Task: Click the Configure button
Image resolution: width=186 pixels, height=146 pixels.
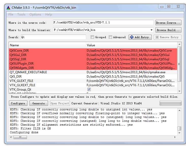Action: (18, 103)
